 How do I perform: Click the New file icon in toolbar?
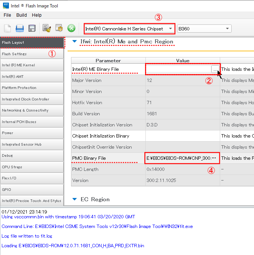pos(8,29)
